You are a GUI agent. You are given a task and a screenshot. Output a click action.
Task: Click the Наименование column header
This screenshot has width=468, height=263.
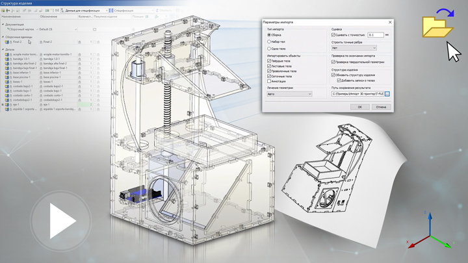(x=19, y=17)
